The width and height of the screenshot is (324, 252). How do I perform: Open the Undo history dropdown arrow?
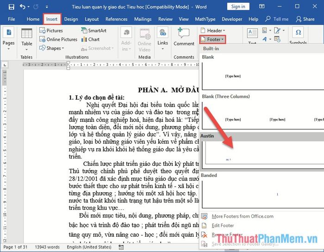tap(29, 7)
